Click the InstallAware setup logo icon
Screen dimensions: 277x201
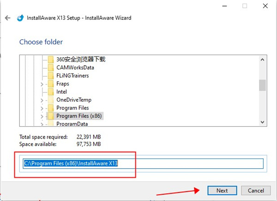pyautogui.click(x=20, y=18)
